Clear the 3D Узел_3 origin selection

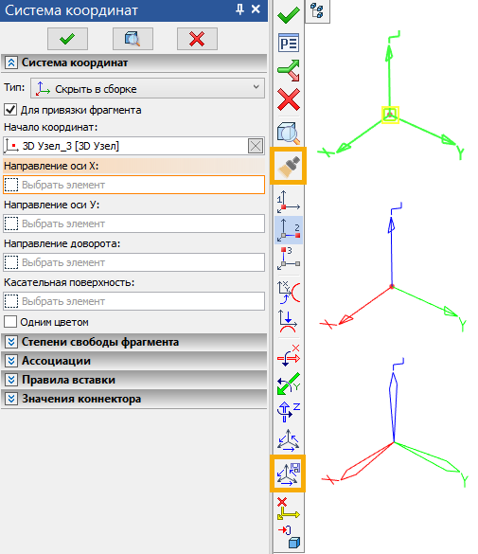tap(256, 146)
